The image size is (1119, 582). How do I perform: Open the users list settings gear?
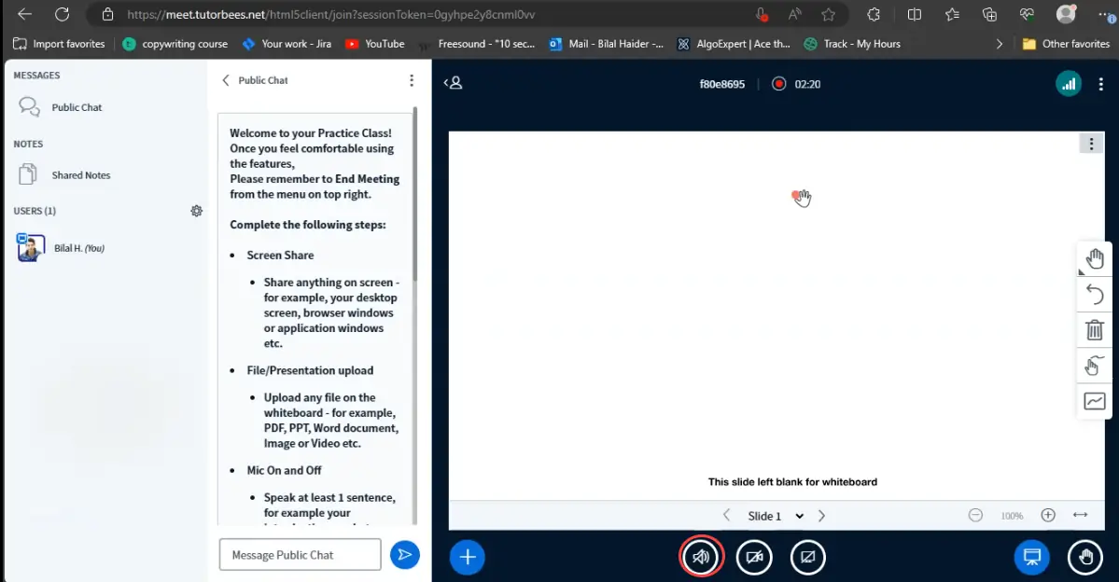pos(196,211)
